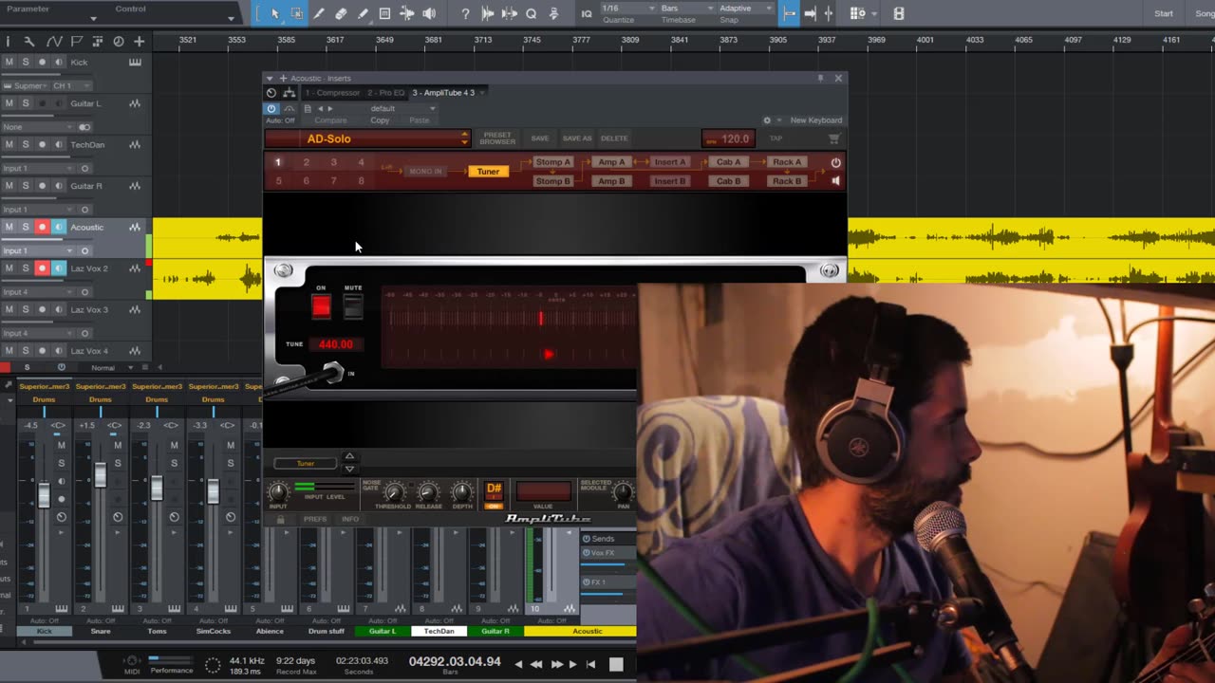Open the Acoustic track Input 1 dropdown
This screenshot has height=683, width=1215.
(37, 250)
